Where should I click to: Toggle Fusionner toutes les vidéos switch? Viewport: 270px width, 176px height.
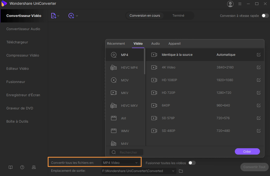(x=192, y=163)
